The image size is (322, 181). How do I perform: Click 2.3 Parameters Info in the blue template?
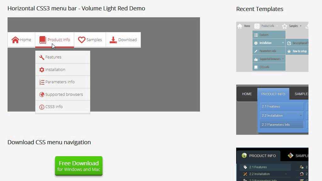(281, 124)
